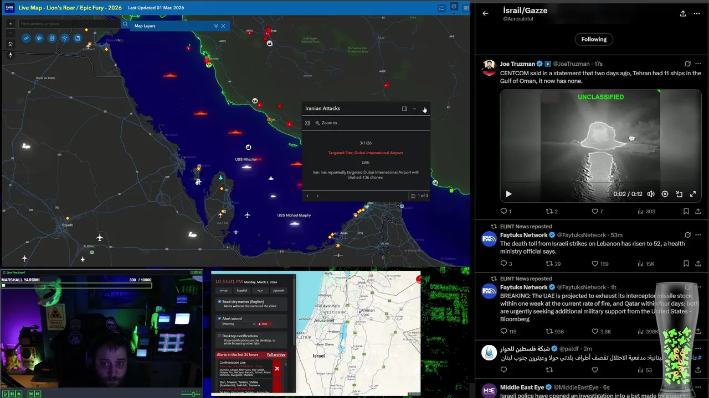The height and width of the screenshot is (398, 709).
Task: Close the Iranian Attacks popup
Action: [x=424, y=108]
